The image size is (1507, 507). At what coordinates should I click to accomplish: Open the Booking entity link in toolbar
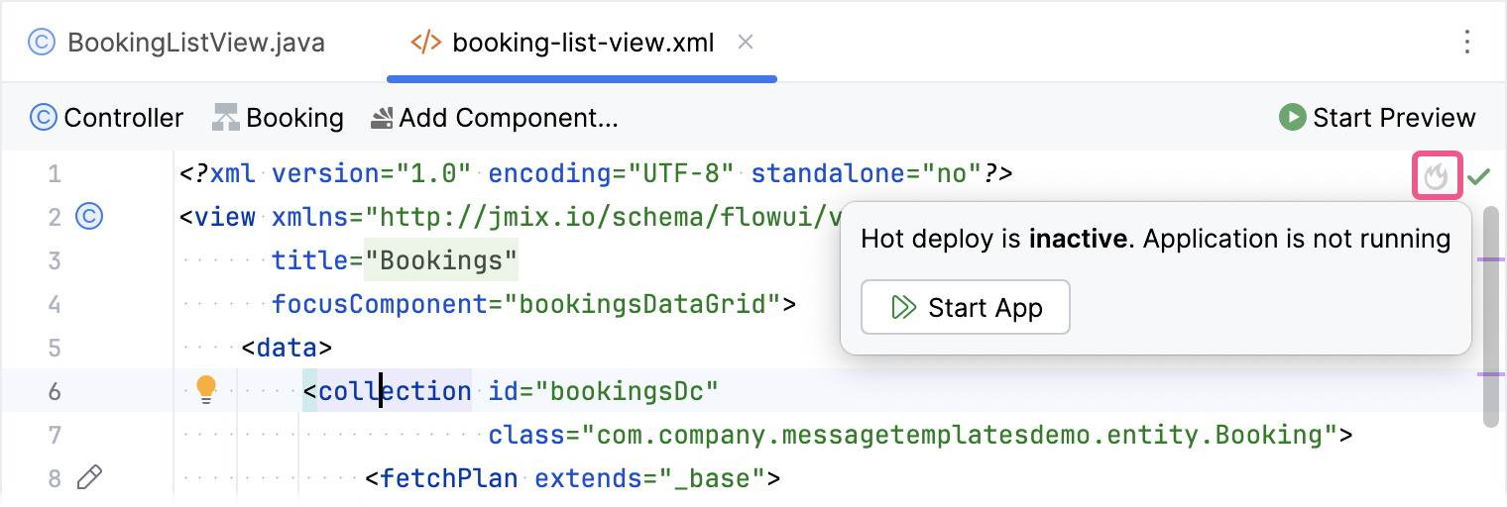[x=279, y=118]
